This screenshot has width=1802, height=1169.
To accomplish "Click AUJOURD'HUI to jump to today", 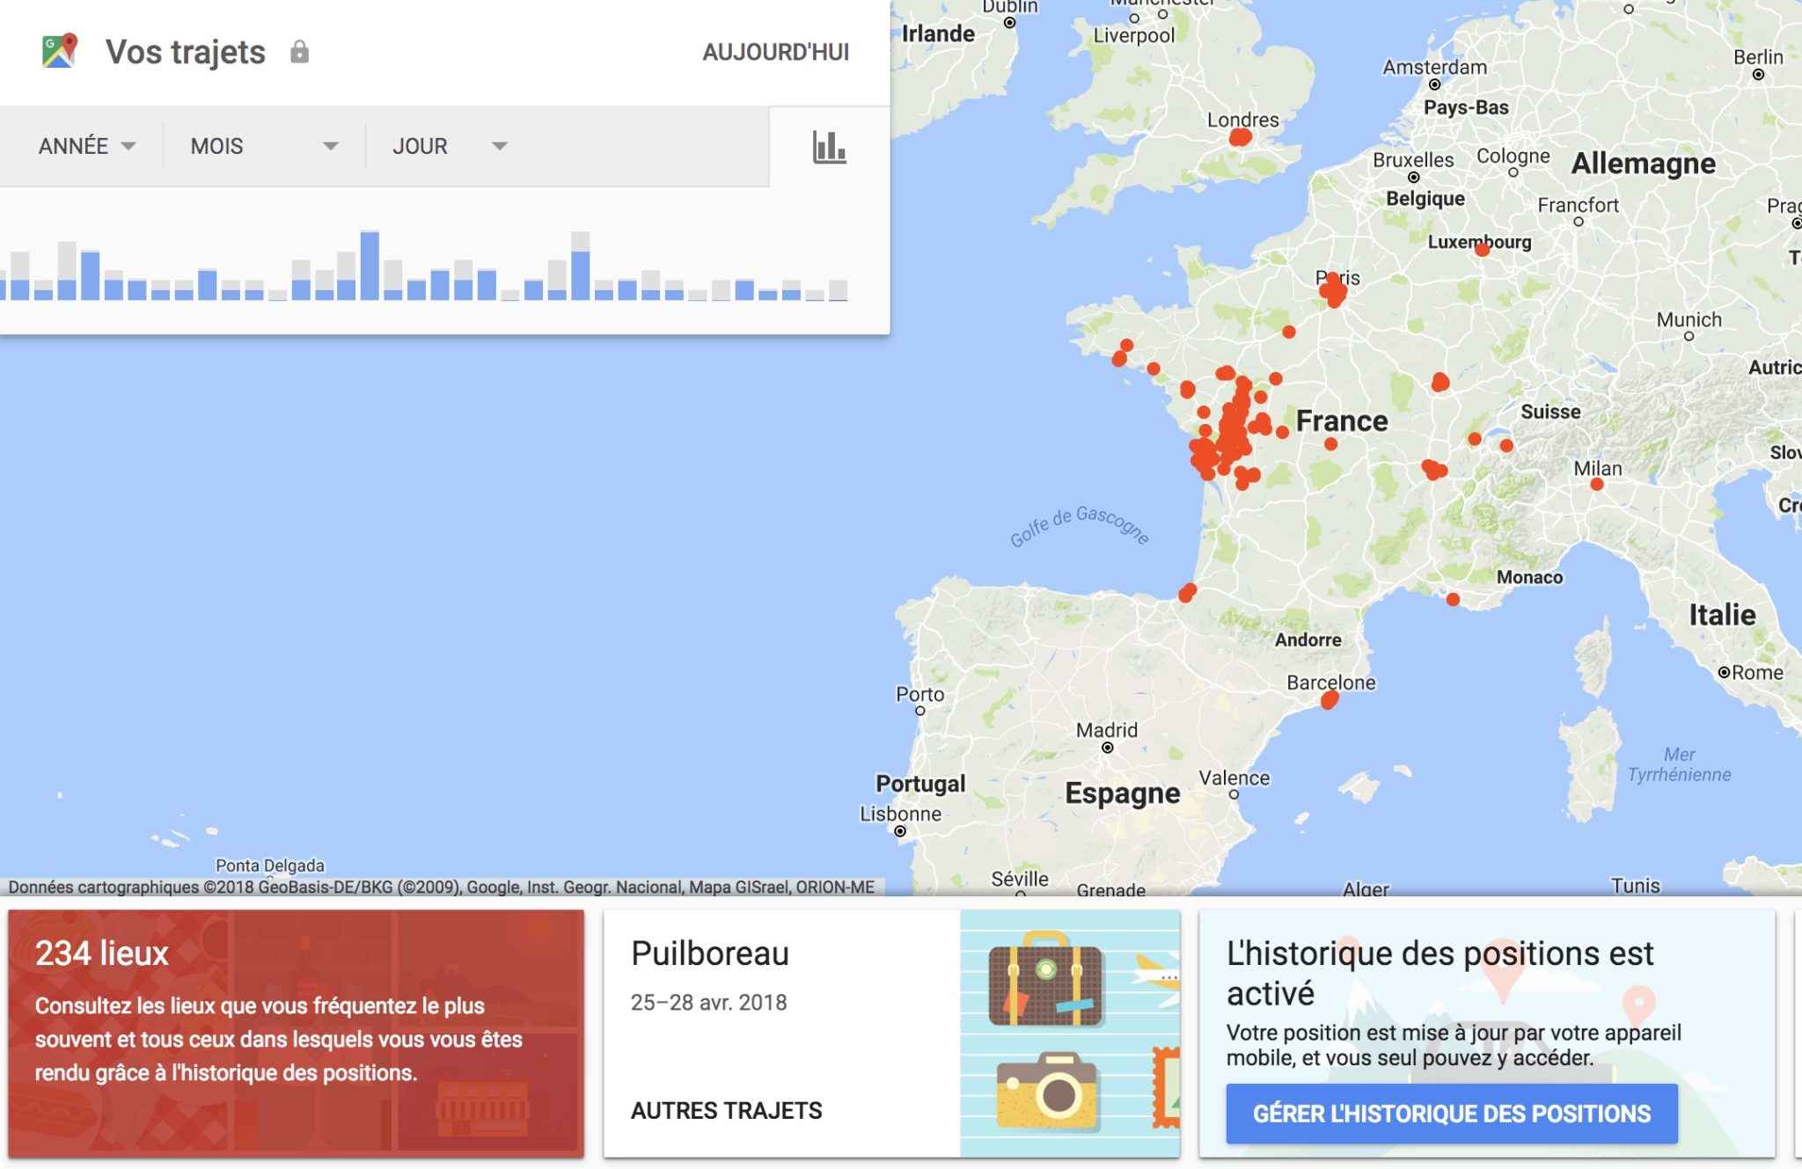I will pyautogui.click(x=775, y=52).
